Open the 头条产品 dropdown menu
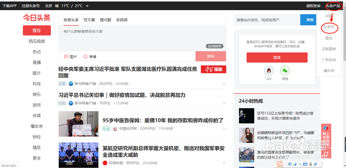The width and height of the screenshot is (346, 168). tap(333, 6)
